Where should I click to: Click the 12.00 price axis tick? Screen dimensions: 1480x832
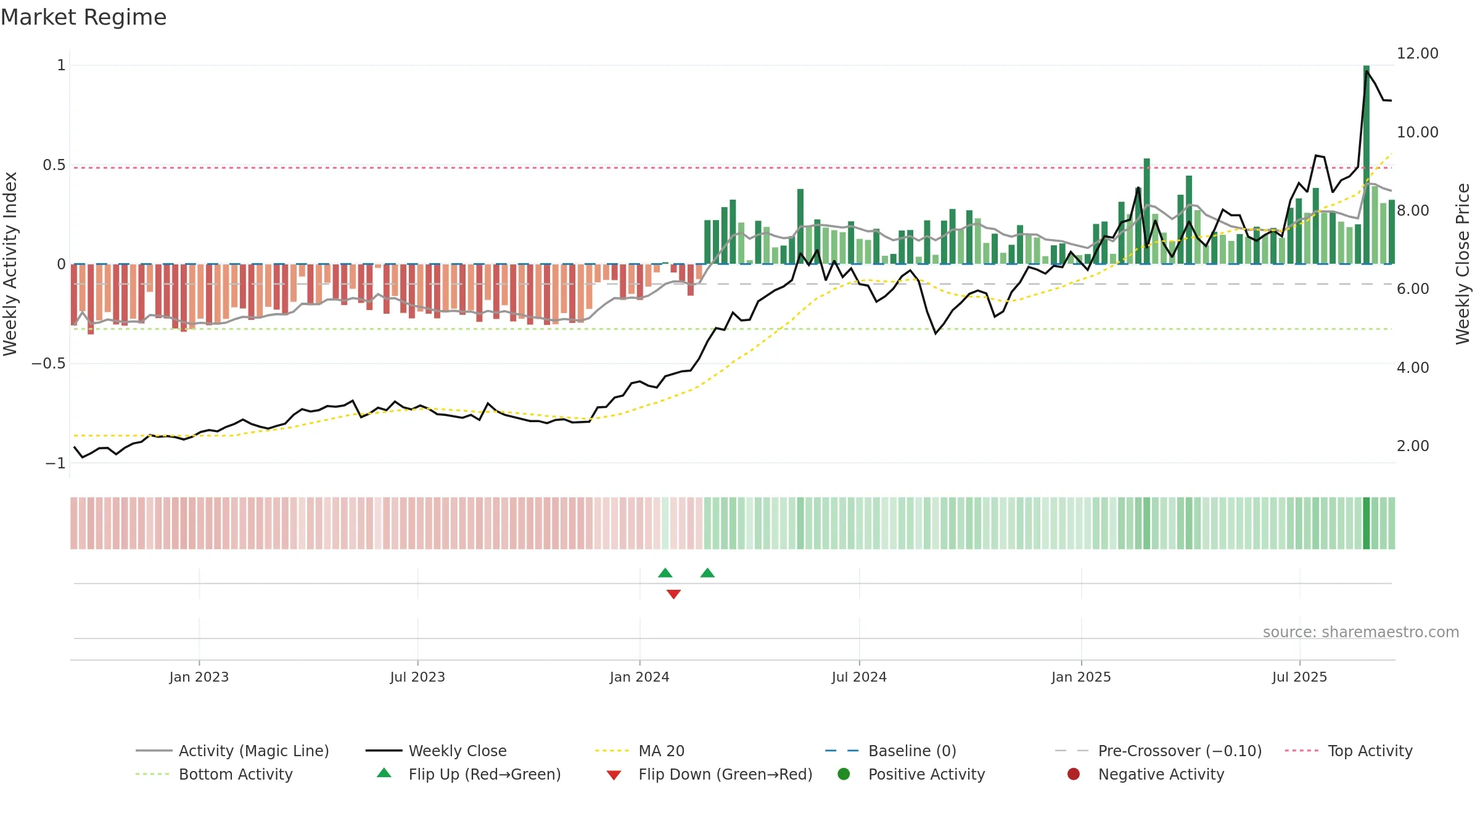[1418, 54]
